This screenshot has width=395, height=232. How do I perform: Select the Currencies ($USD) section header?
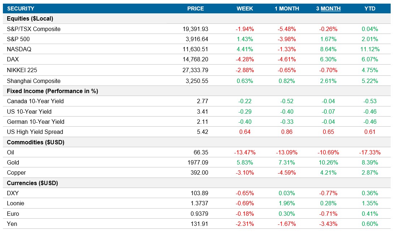[31, 183]
